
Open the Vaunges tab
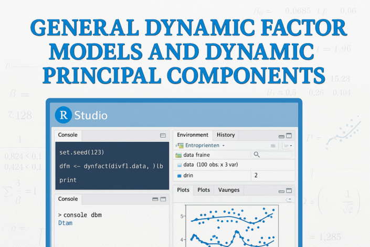[228, 190]
